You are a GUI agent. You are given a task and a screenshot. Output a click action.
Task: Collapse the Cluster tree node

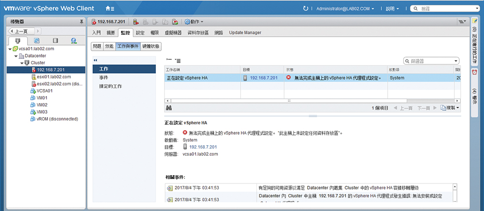[21, 63]
